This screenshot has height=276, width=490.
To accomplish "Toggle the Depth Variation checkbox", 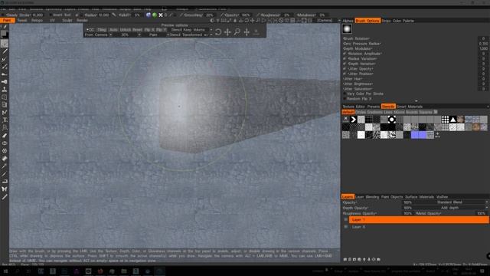I will click(345, 64).
